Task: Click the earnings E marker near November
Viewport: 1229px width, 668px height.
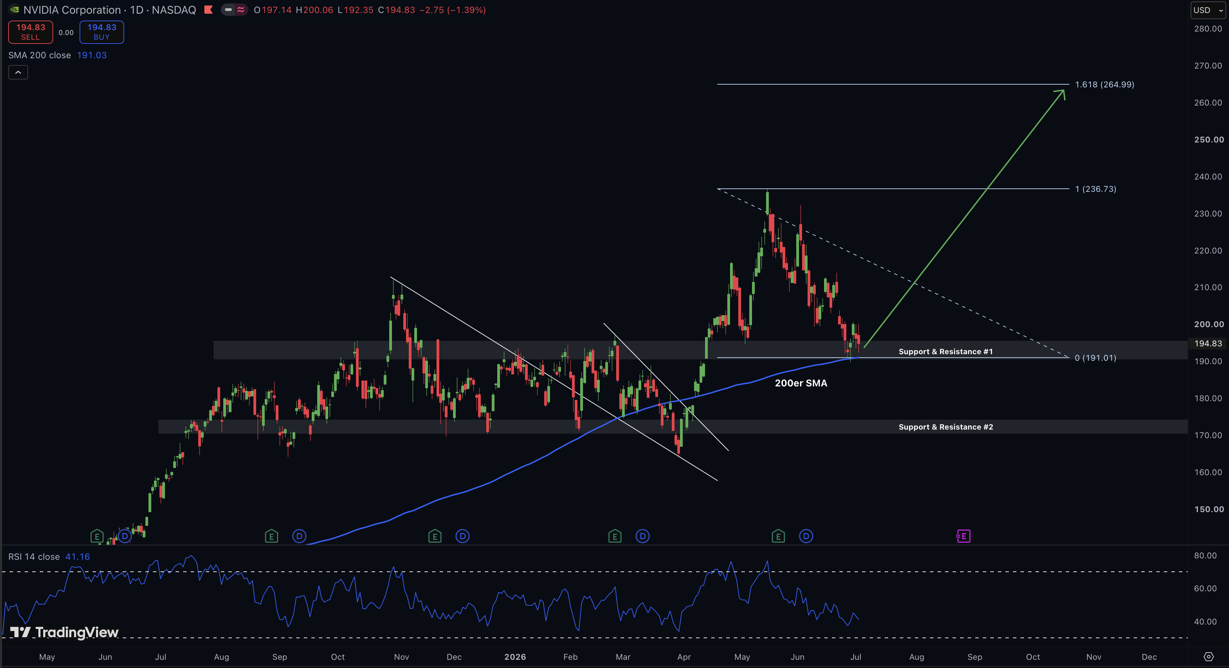Action: (434, 536)
